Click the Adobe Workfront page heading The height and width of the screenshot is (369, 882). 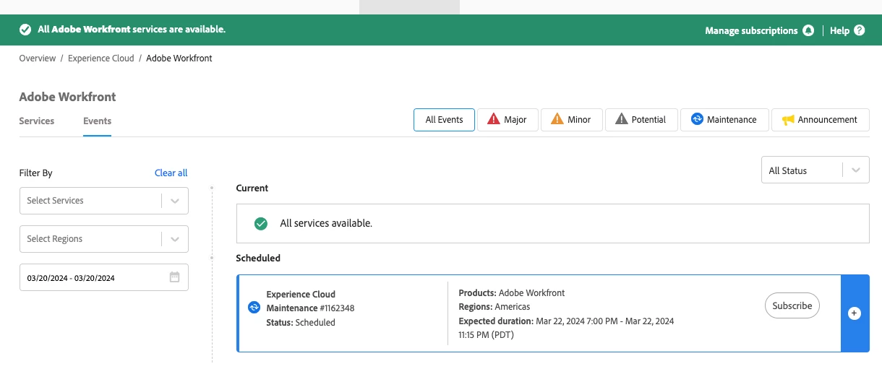(x=68, y=97)
